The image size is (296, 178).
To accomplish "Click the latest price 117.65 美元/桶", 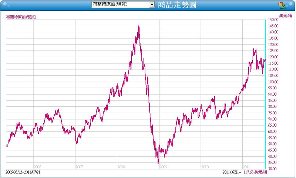I will click(x=255, y=172).
